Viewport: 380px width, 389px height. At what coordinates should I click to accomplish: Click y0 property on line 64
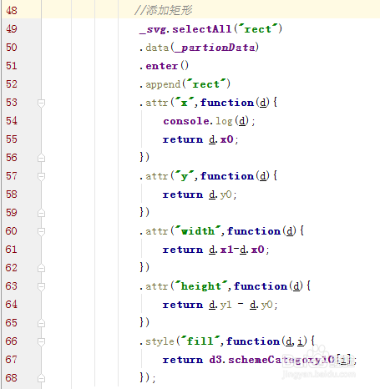pos(266,305)
